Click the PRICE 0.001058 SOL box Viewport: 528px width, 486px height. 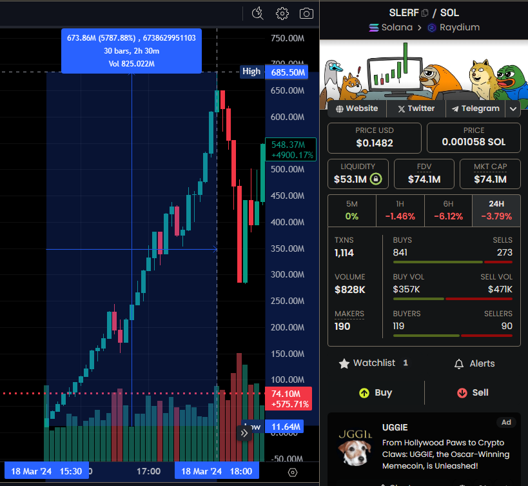(x=474, y=138)
